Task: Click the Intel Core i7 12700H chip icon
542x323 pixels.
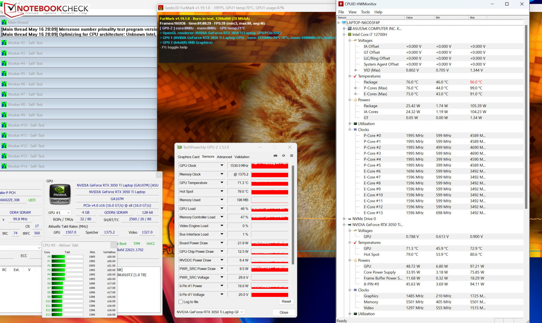Action: click(x=349, y=34)
